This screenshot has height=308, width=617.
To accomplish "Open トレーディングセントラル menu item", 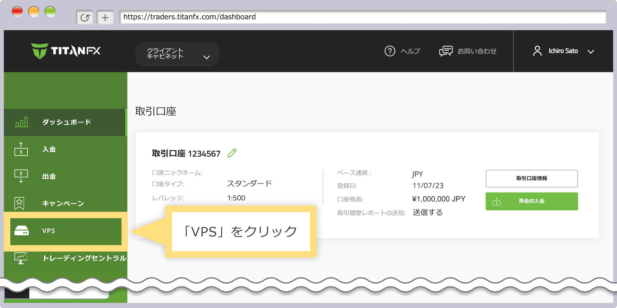I will (85, 258).
